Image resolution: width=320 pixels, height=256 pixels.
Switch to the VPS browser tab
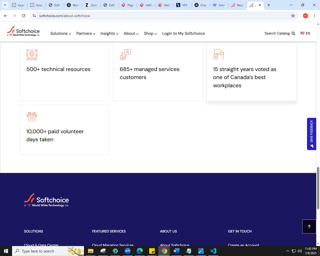(x=182, y=5)
